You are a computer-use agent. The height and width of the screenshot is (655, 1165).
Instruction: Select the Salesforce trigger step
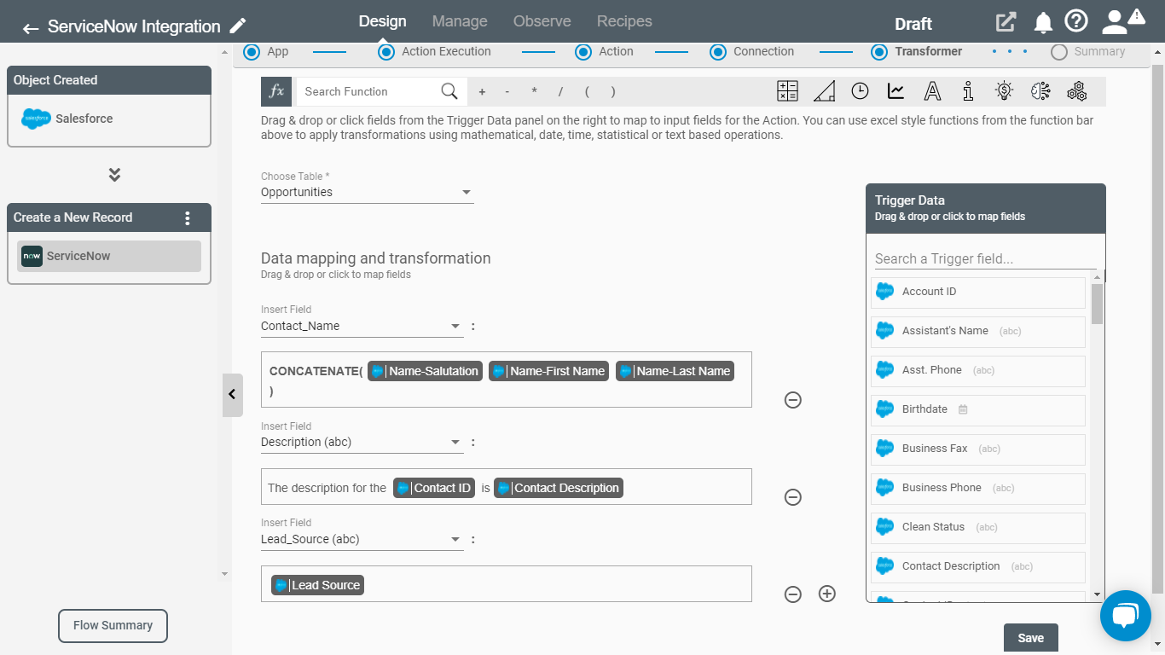(109, 119)
